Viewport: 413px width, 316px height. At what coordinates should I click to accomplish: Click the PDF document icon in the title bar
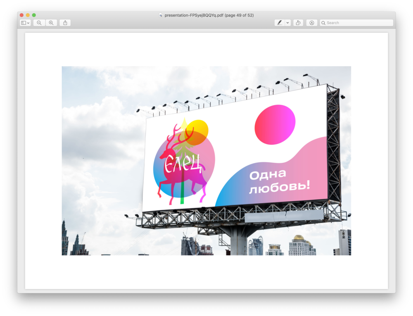point(161,15)
